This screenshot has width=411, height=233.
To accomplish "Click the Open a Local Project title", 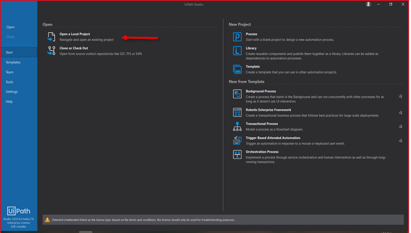I will [x=75, y=34].
